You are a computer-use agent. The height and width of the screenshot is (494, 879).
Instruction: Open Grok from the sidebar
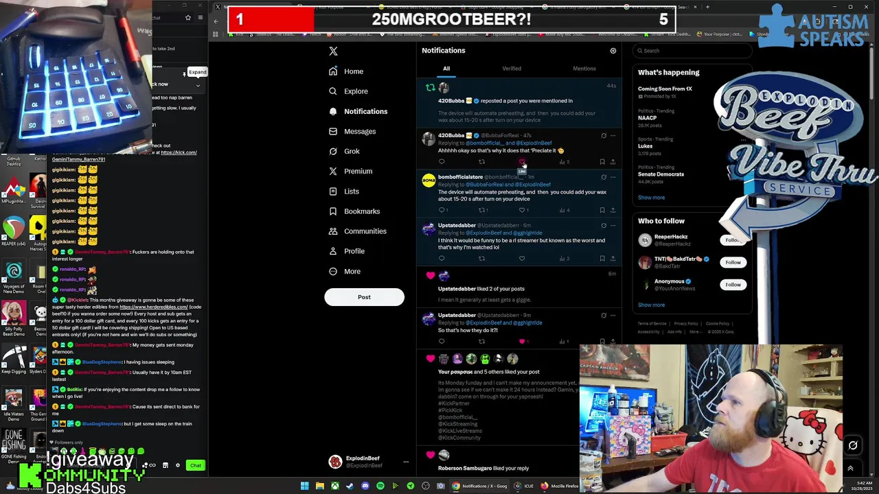[344, 151]
